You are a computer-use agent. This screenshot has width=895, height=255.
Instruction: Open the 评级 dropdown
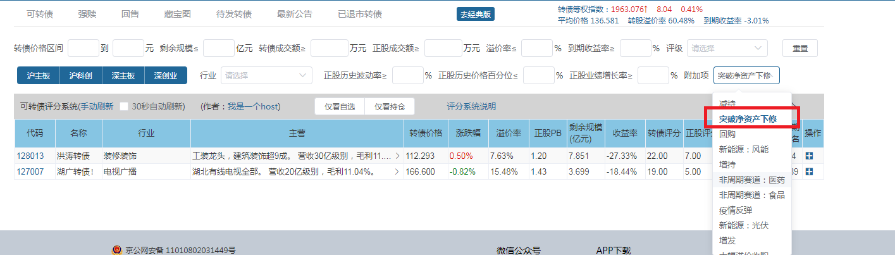727,48
